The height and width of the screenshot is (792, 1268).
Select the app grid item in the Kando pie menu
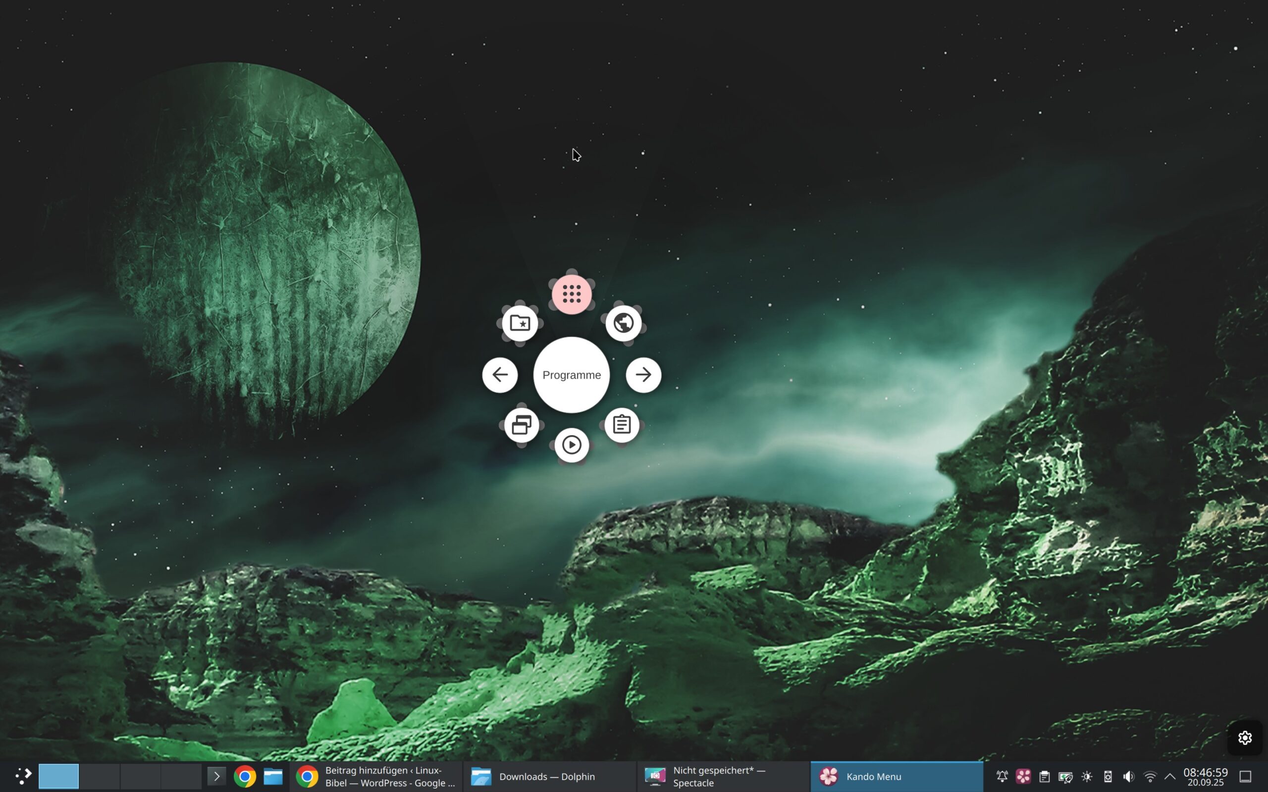click(x=572, y=294)
